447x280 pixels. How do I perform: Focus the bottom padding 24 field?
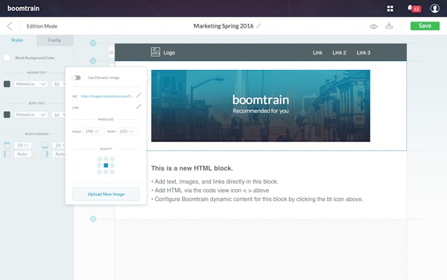[59, 145]
